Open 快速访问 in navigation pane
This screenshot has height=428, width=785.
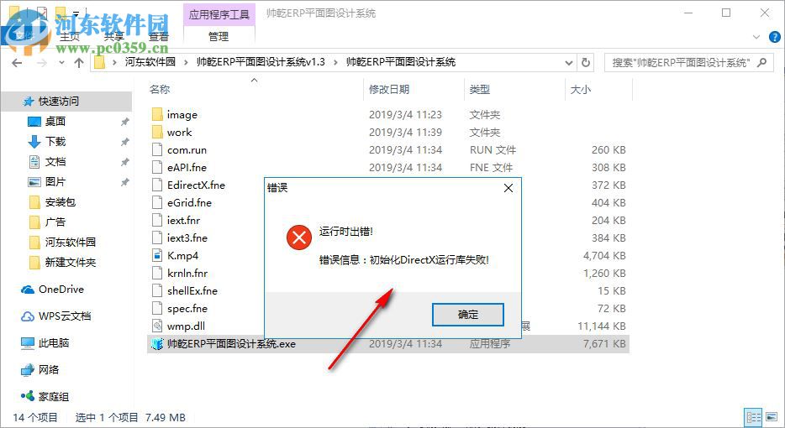(59, 101)
